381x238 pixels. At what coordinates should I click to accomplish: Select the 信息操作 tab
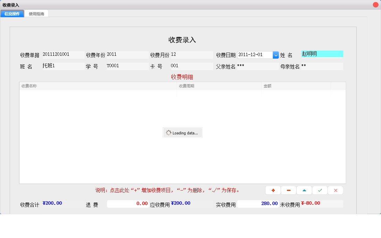click(x=12, y=14)
